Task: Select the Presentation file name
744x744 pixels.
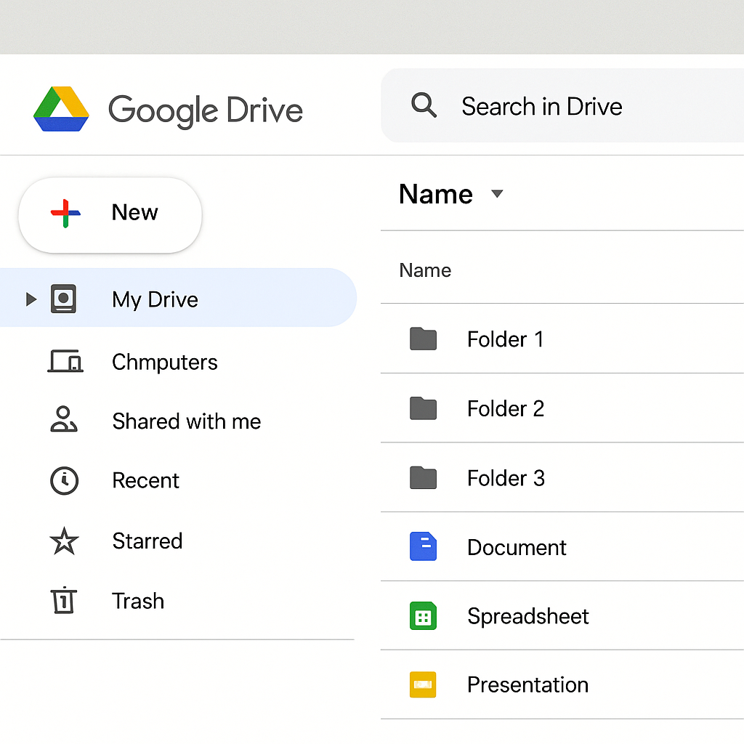Action: (x=527, y=684)
